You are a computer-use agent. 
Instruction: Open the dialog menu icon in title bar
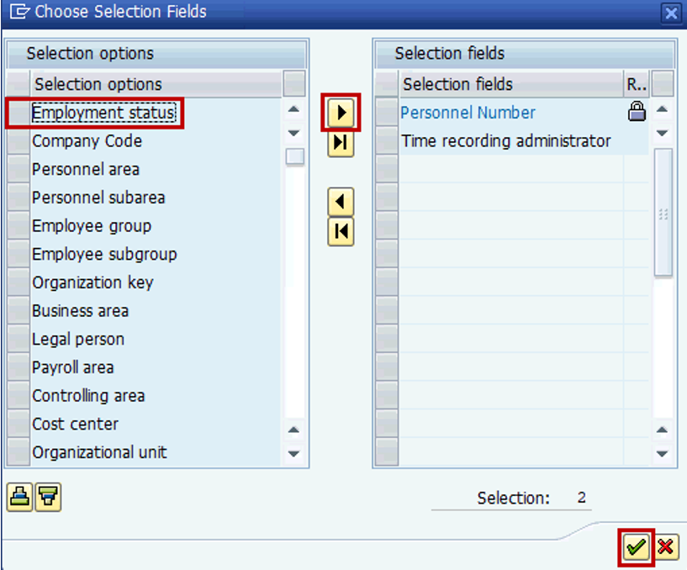click(19, 13)
